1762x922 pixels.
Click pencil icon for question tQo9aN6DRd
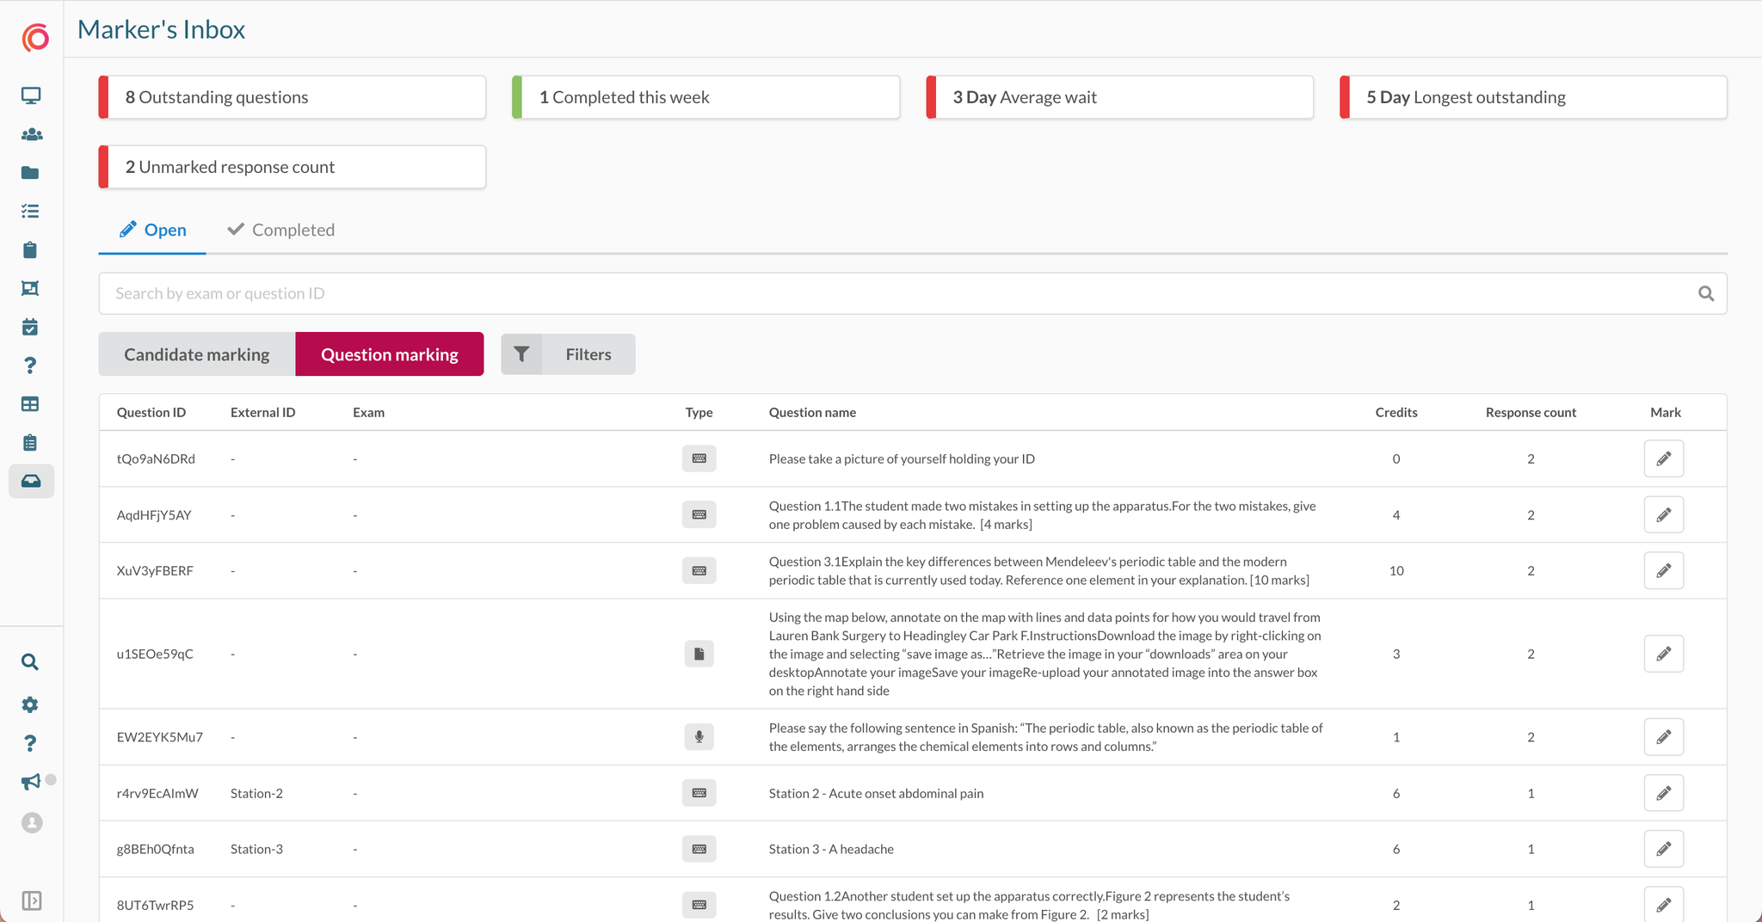[x=1663, y=458]
